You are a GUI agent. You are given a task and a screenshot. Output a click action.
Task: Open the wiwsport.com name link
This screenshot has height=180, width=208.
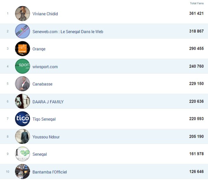pos(45,67)
